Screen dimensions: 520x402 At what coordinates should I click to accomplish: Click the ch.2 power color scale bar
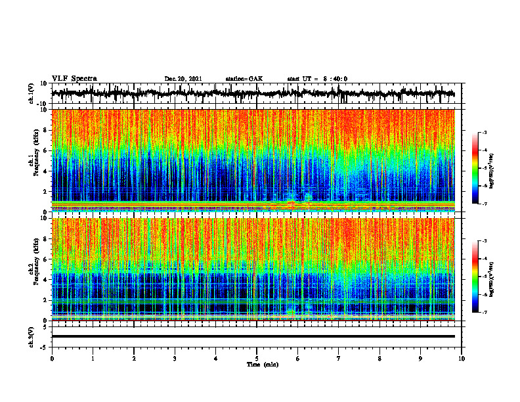(475, 277)
